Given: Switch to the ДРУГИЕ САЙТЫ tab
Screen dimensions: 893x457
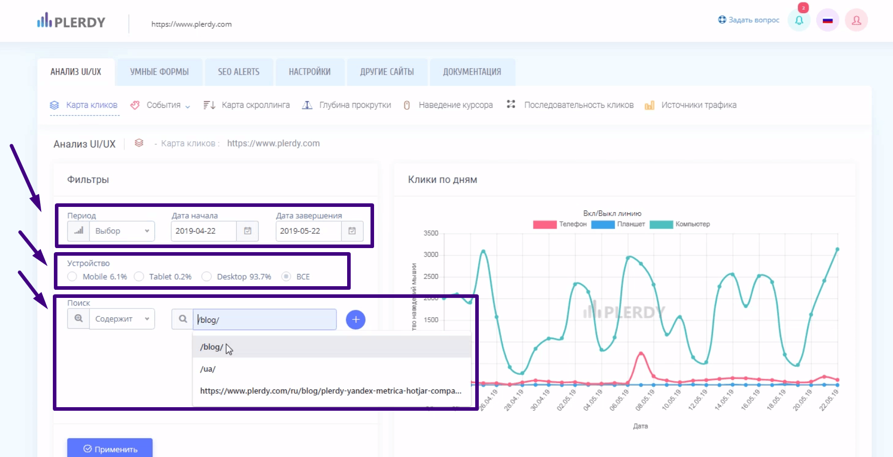Looking at the screenshot, I should tap(387, 72).
